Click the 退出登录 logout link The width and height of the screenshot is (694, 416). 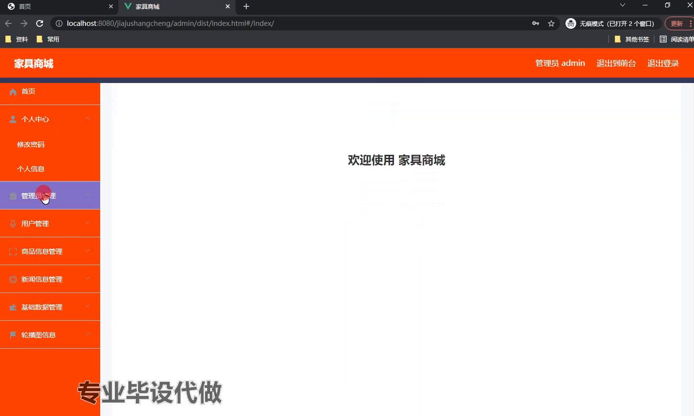663,63
